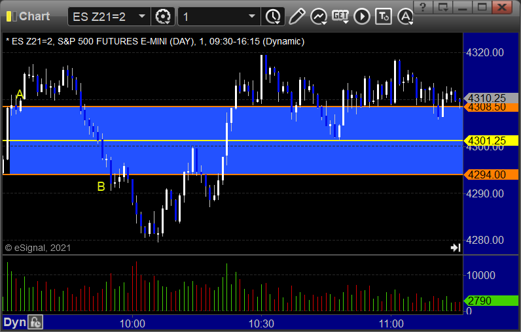Maximize the chart window
Image resolution: width=521 pixels, height=332 pixels.
point(482,7)
